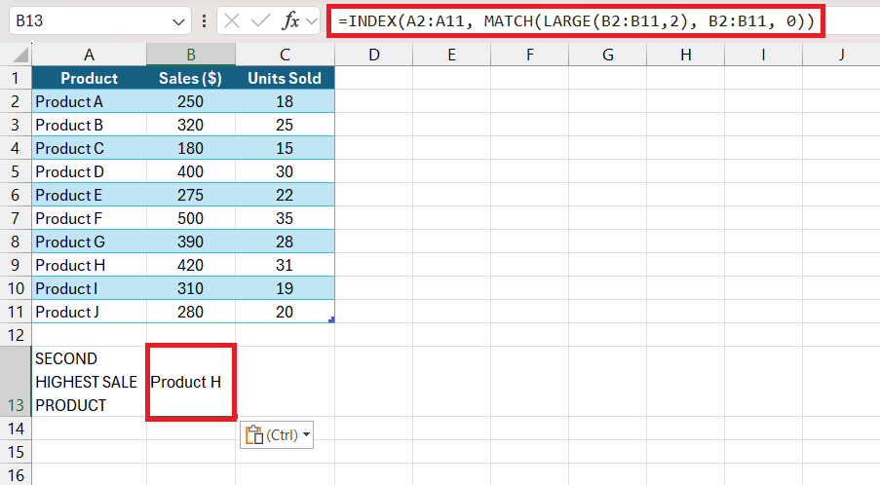880x485 pixels.
Task: Click the formula bar vertical dots handle
Action: coord(205,21)
